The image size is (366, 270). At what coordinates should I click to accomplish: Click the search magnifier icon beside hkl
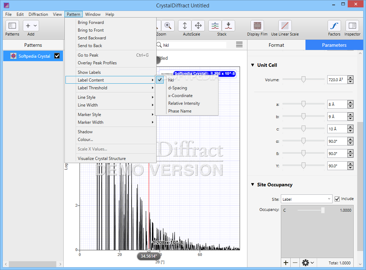pyautogui.click(x=159, y=45)
